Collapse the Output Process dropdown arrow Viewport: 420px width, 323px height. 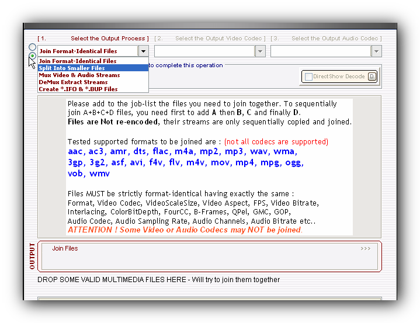coord(143,51)
